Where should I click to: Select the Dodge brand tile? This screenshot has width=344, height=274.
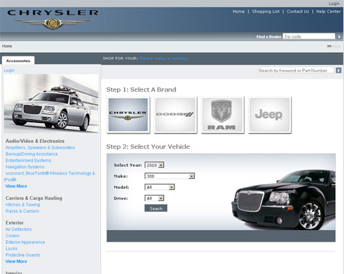click(x=175, y=115)
